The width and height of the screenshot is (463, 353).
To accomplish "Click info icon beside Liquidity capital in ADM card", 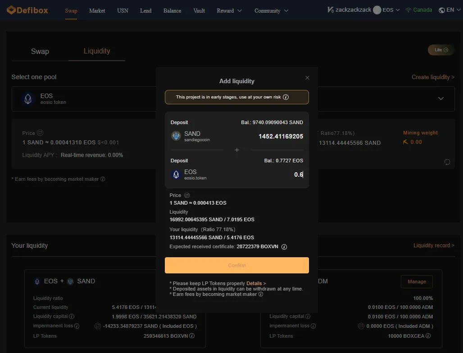I will tap(308, 316).
